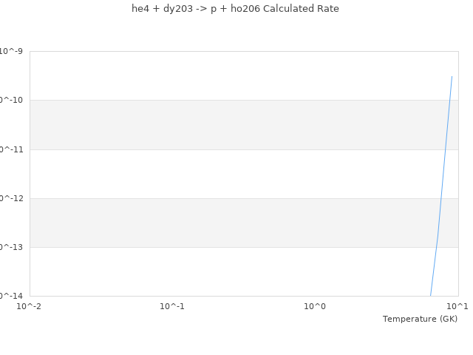
Task: Click the chart title about he4 + dy203
Action: 235,9
